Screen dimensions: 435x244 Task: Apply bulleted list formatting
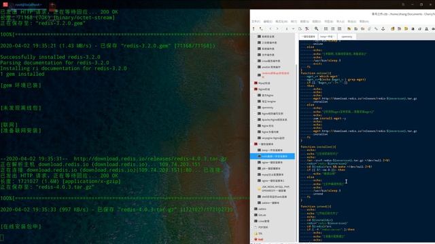[x=326, y=28]
